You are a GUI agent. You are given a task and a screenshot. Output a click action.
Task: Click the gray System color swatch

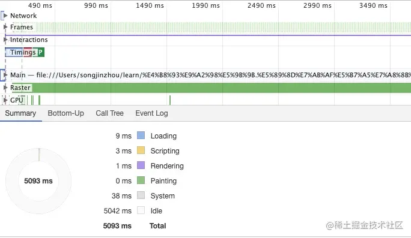pyautogui.click(x=141, y=195)
